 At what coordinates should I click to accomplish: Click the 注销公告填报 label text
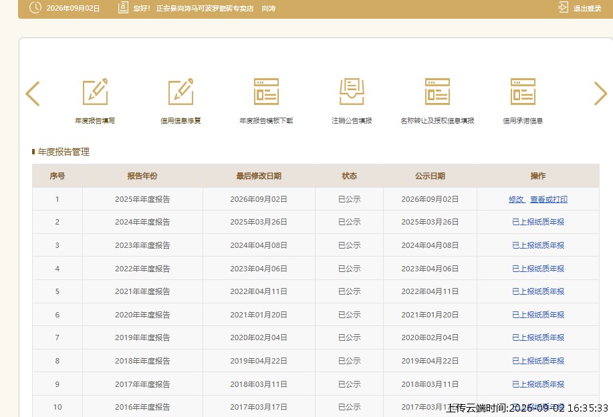point(352,121)
